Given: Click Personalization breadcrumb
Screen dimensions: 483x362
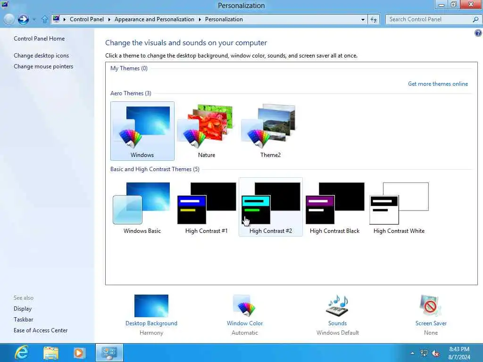Looking at the screenshot, I should (x=224, y=19).
